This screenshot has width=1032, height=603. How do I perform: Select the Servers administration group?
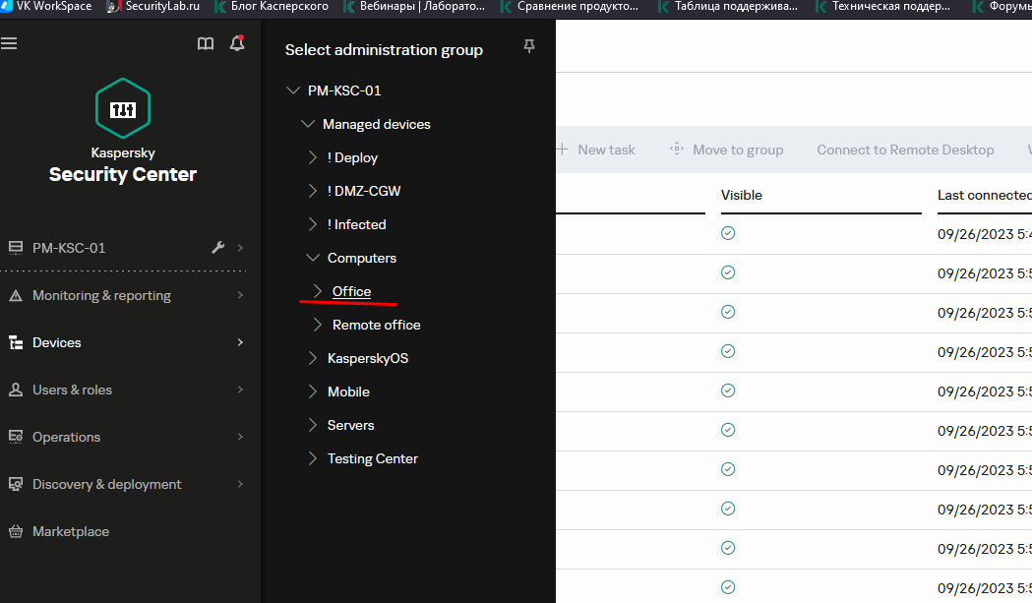pos(350,425)
